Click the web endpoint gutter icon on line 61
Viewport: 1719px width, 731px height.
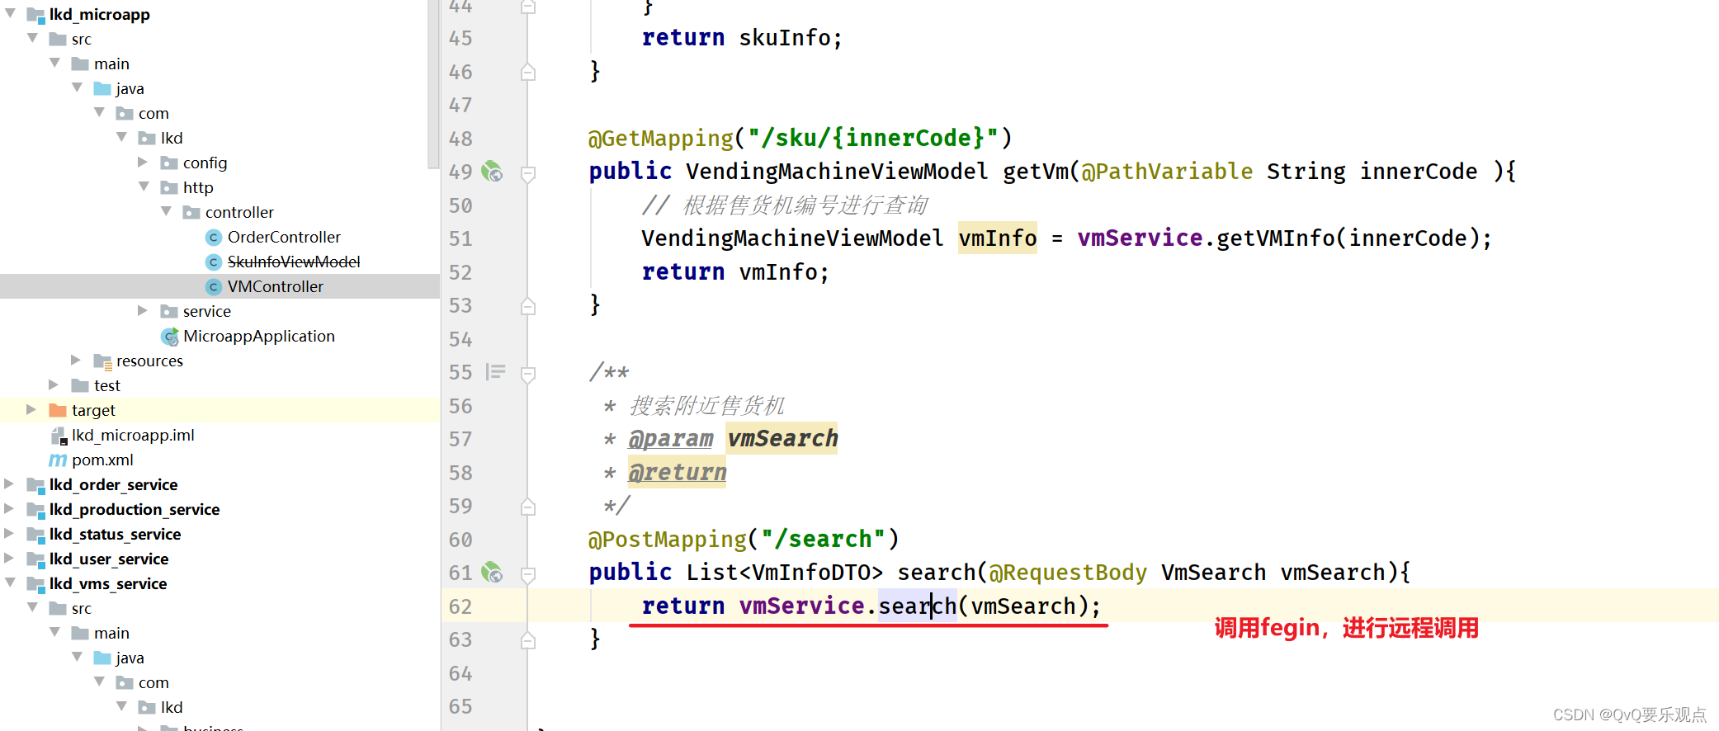coord(492,573)
